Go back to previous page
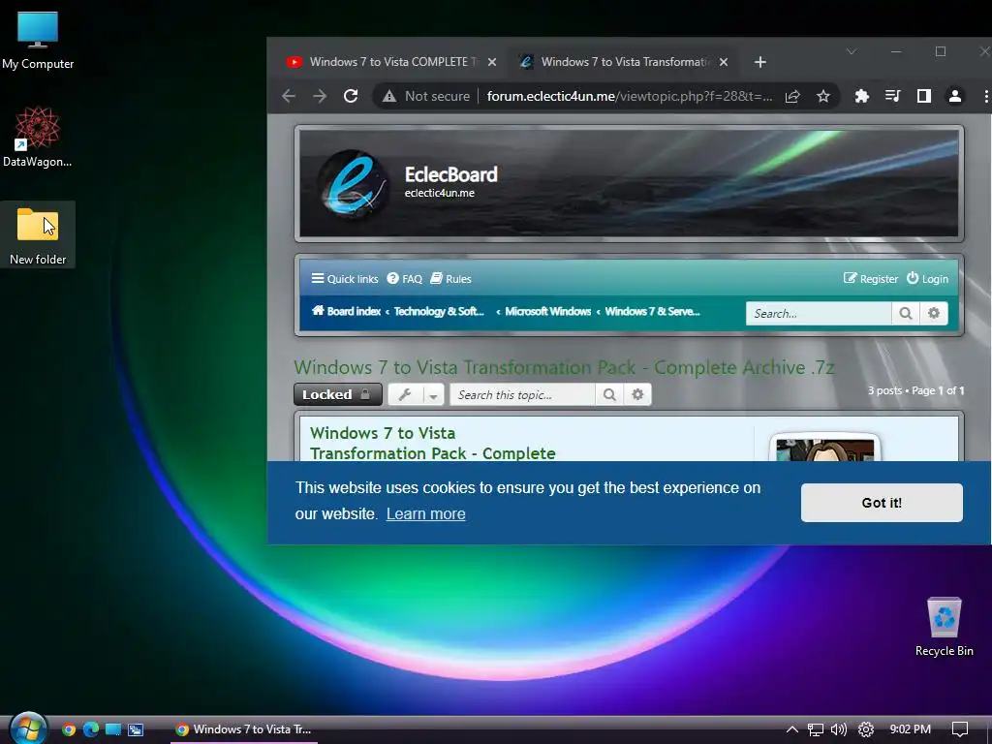 (289, 96)
